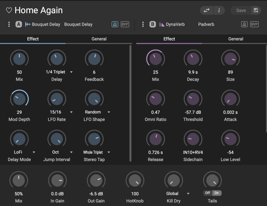Click the Kill Dry knob

click(x=173, y=181)
